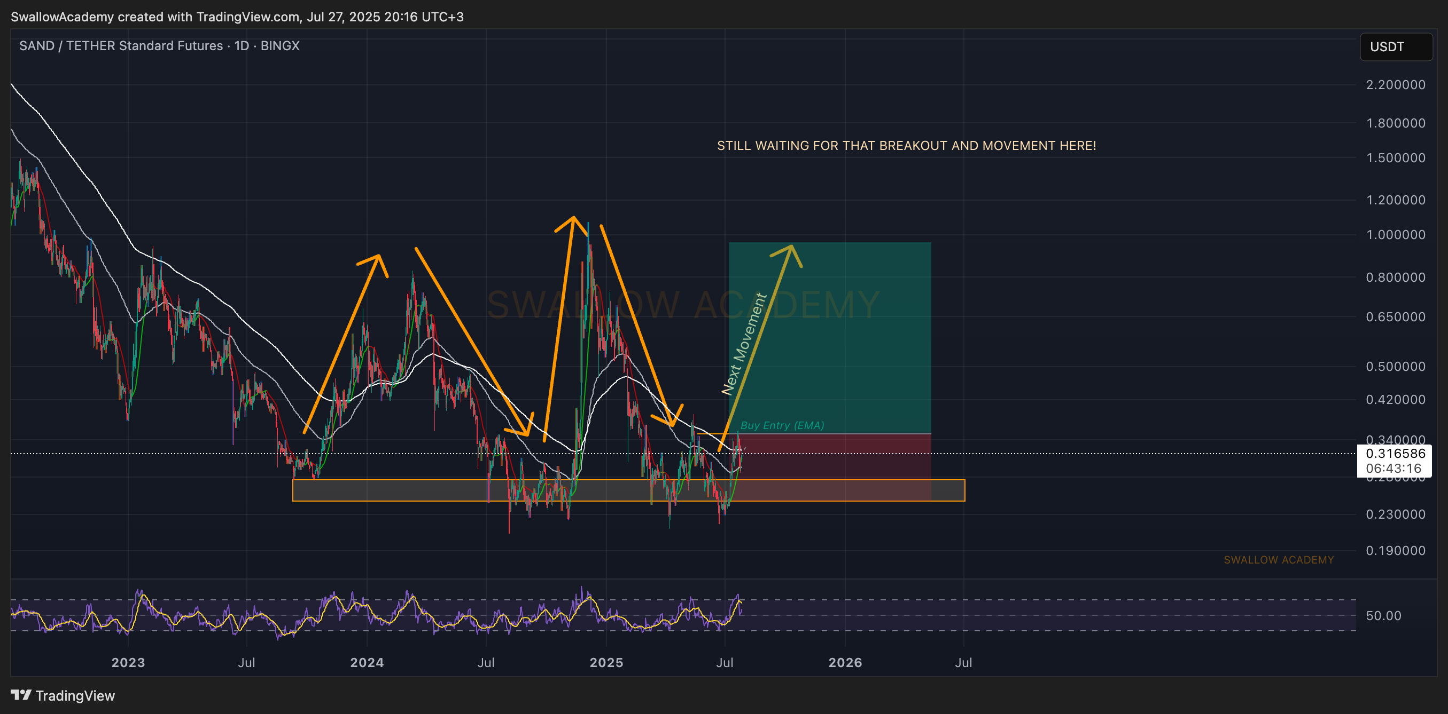The width and height of the screenshot is (1448, 714).
Task: Click the 0.650000 price axis label
Action: [1396, 316]
